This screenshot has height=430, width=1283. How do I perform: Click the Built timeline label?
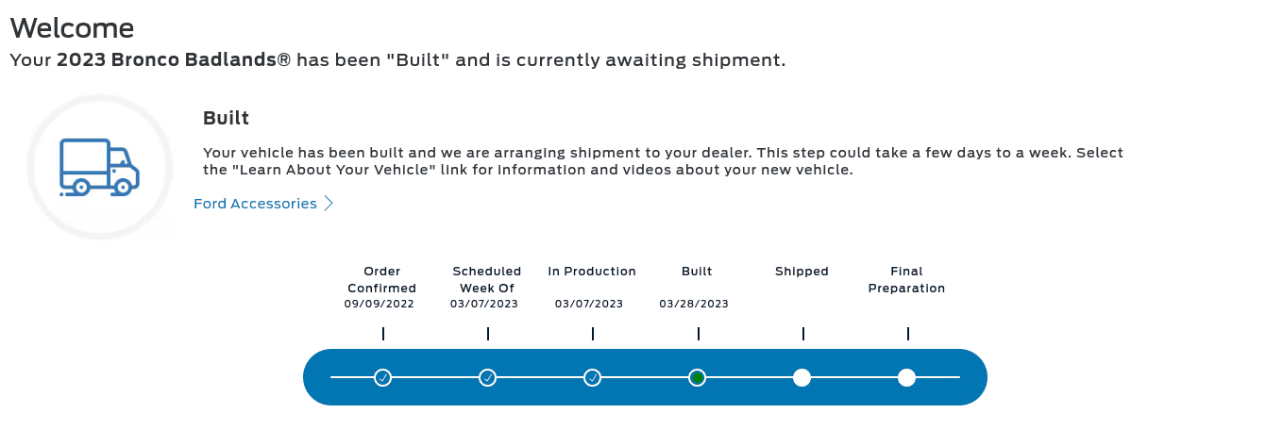coord(697,272)
